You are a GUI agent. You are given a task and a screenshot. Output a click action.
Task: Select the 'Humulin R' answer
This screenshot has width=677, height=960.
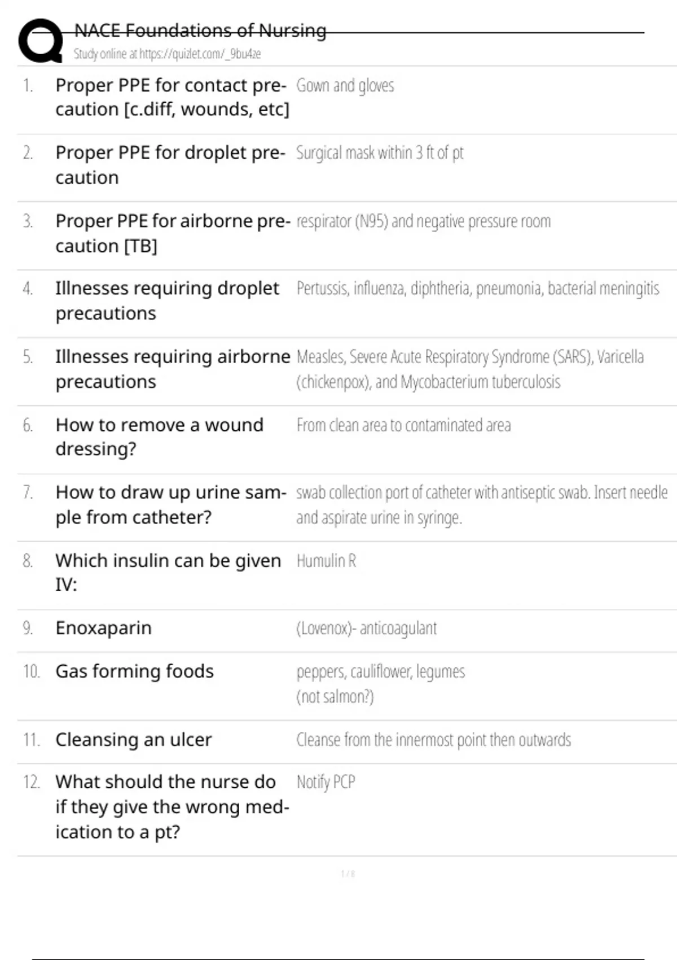pos(327,561)
